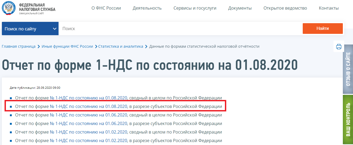This screenshot has width=353, height=145.
Task: Click the 'Отзыв о сайте' side tab
Action: [x=348, y=69]
